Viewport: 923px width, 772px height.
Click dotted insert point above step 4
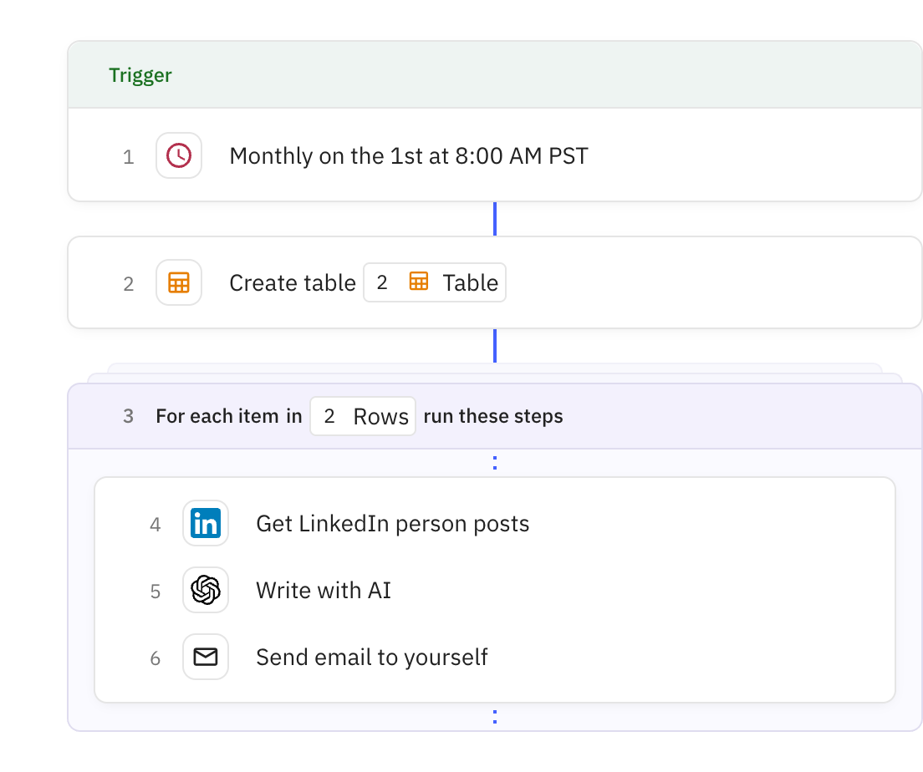point(495,463)
